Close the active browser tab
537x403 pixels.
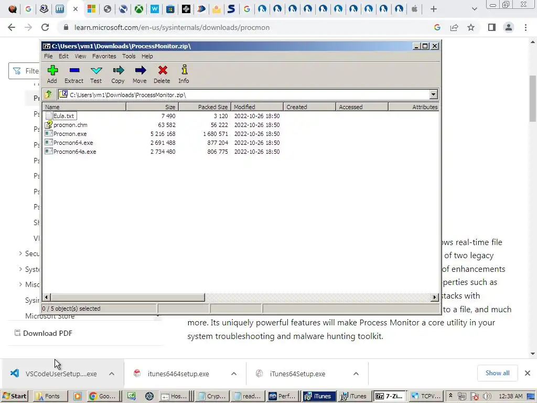[76, 9]
